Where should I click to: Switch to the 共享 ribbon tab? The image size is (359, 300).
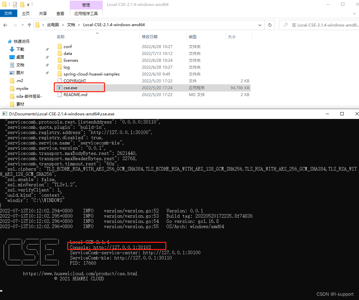coord(43,13)
